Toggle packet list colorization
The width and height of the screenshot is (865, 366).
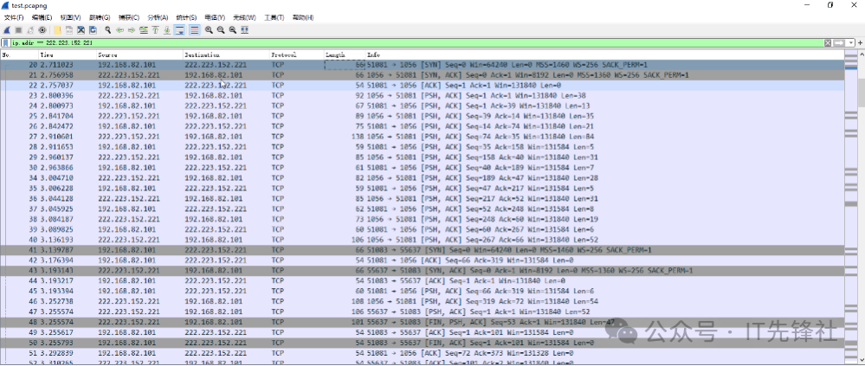coord(194,29)
